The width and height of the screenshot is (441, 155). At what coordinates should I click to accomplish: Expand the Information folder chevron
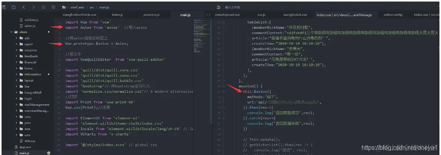click(x=17, y=74)
